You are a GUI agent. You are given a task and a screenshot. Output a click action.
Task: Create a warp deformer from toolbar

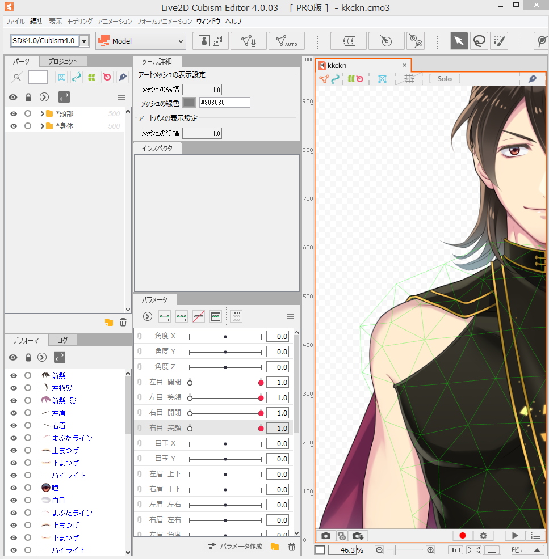pos(349,41)
